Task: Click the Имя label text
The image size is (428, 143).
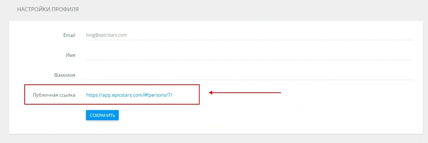Action: (70, 55)
